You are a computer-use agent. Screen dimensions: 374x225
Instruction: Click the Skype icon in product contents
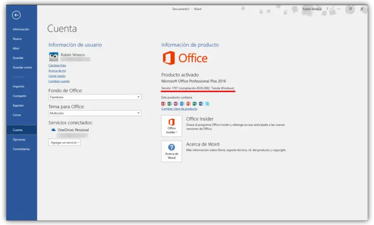207,103
